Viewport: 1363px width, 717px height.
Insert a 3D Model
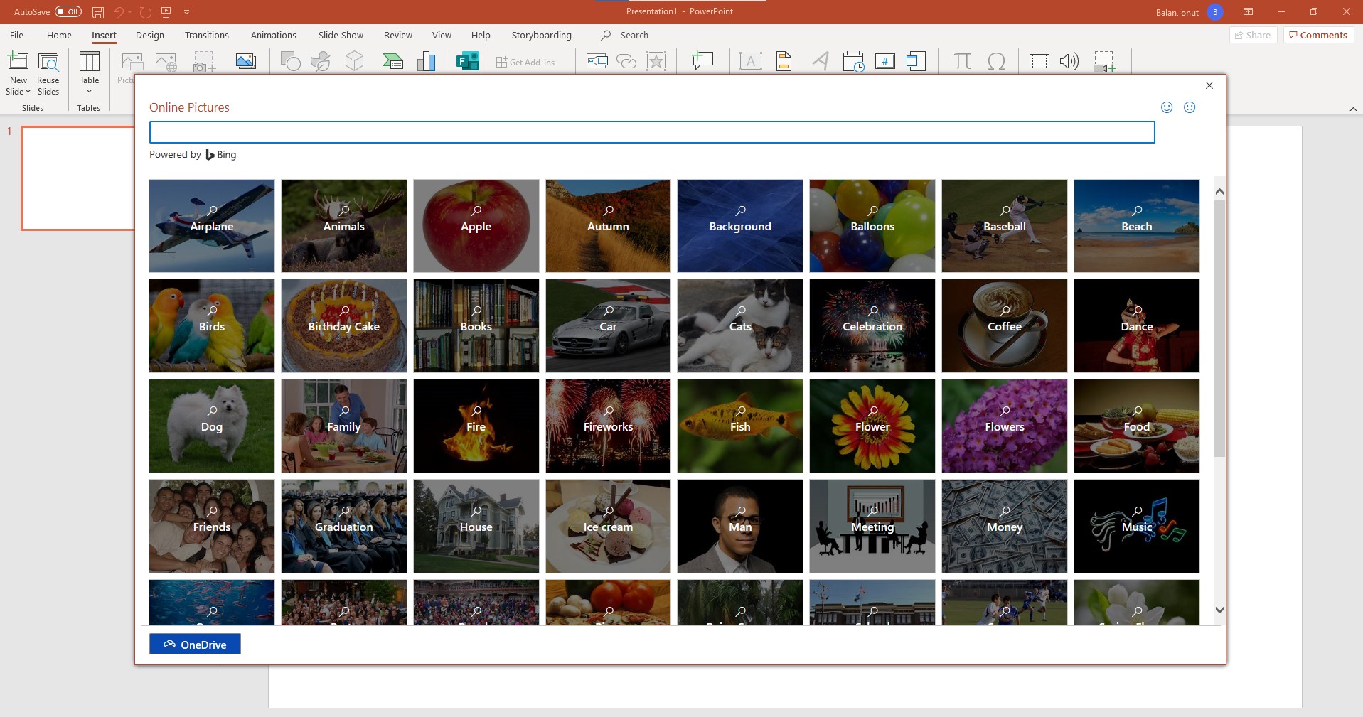tap(353, 61)
